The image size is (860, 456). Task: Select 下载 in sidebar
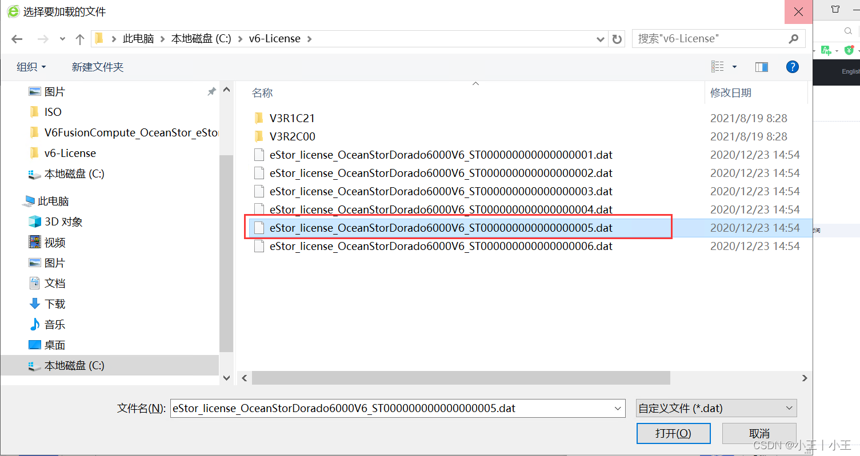[x=55, y=304]
